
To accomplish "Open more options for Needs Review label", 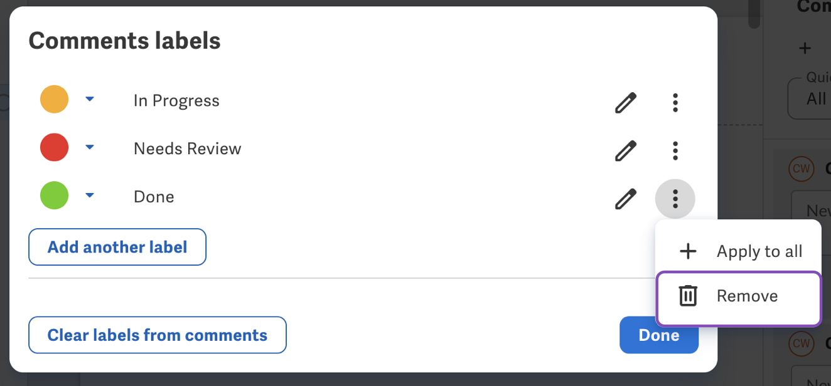I will 675,150.
